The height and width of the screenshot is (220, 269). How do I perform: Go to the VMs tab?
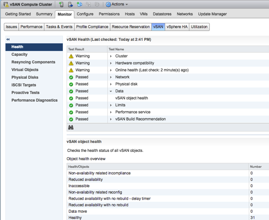click(143, 14)
